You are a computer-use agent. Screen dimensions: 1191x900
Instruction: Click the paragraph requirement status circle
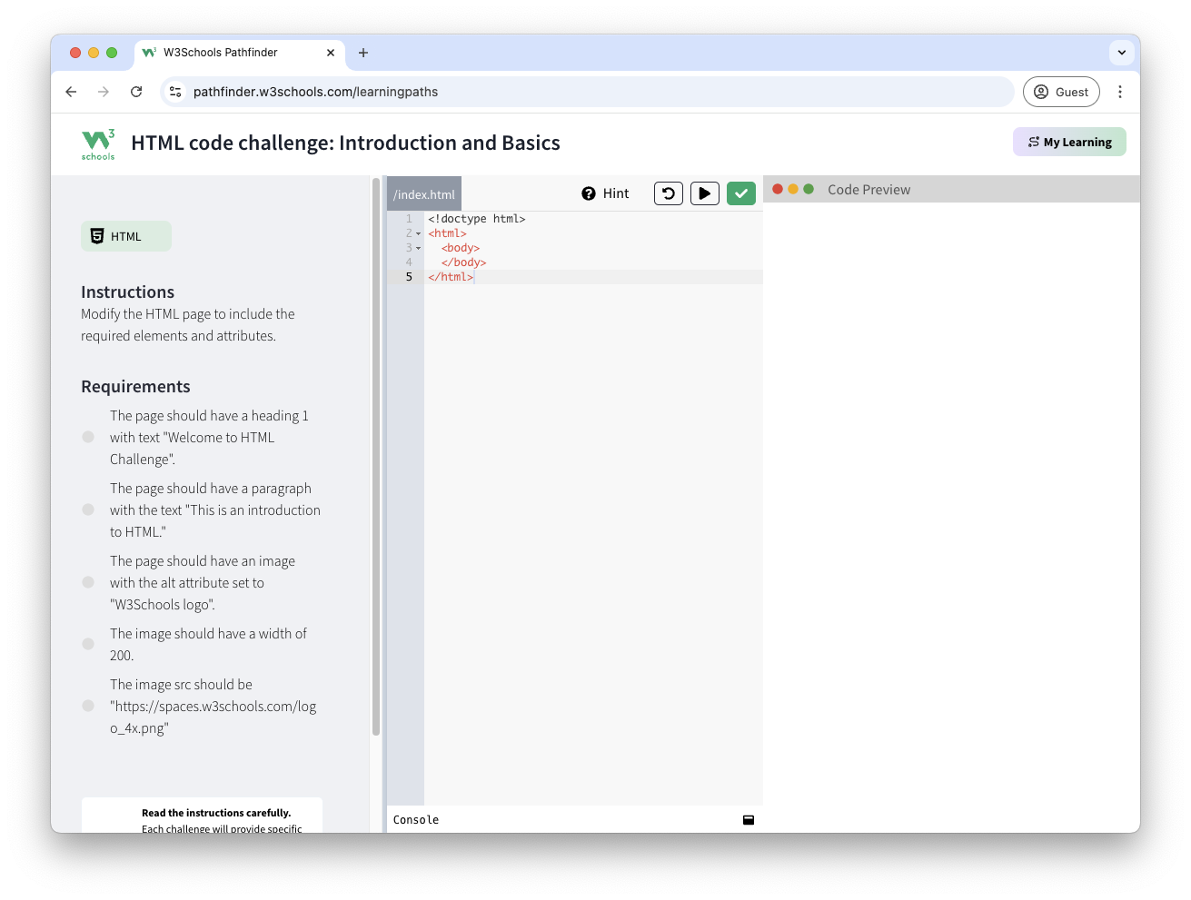88,509
